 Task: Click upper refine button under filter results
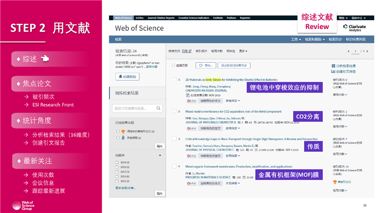pyautogui.click(x=159, y=146)
